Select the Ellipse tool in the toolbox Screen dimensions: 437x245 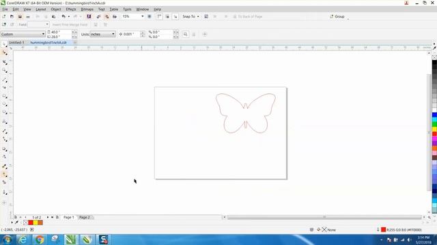[5, 104]
